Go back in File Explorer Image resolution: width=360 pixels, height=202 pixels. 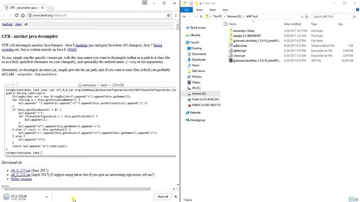[x=185, y=17]
